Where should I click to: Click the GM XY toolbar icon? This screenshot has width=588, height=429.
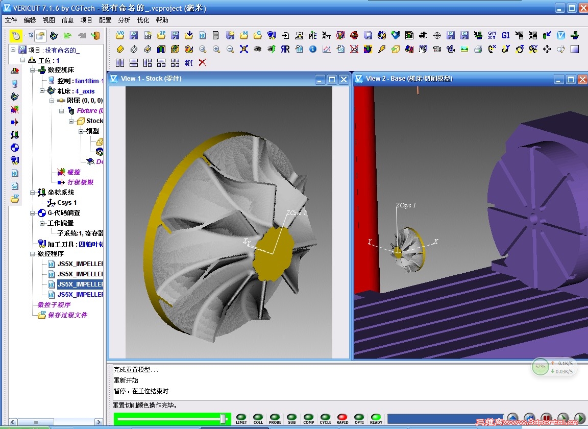coord(492,35)
